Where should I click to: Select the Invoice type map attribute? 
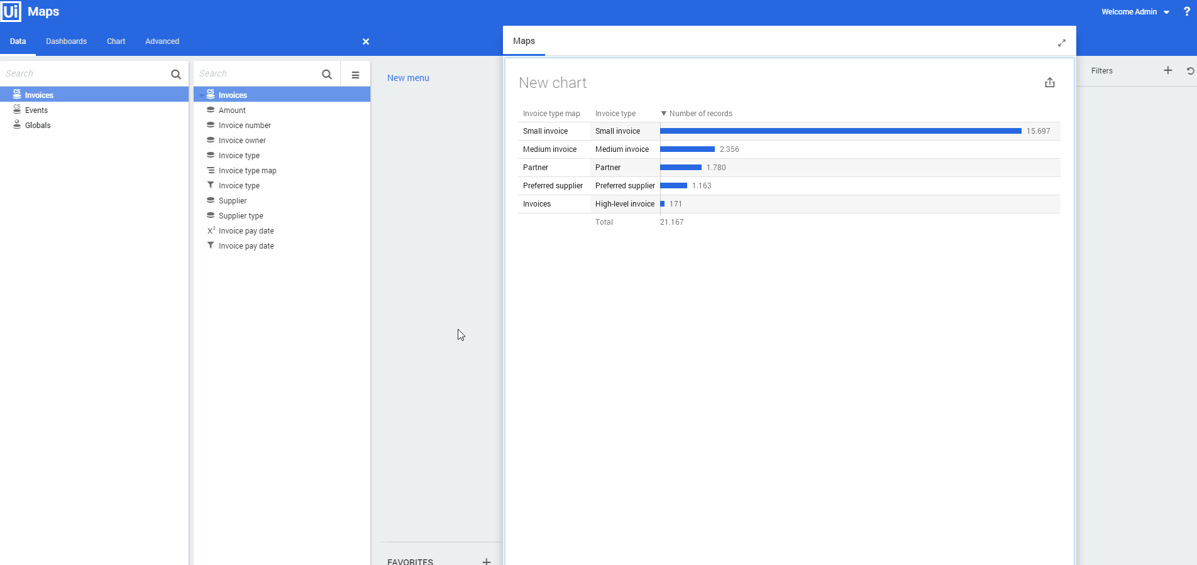[247, 171]
